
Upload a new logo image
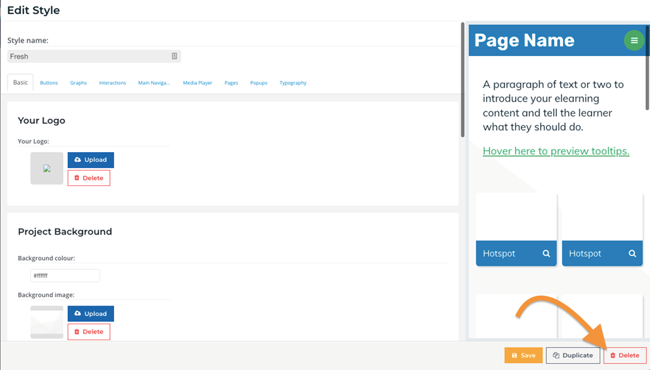click(91, 160)
